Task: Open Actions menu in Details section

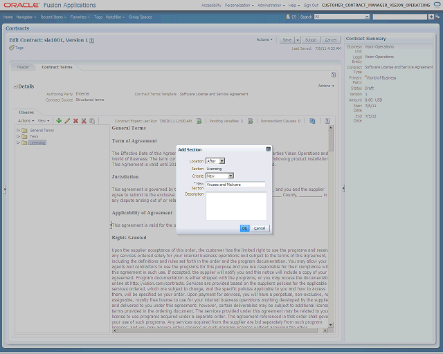Action: coord(326,86)
